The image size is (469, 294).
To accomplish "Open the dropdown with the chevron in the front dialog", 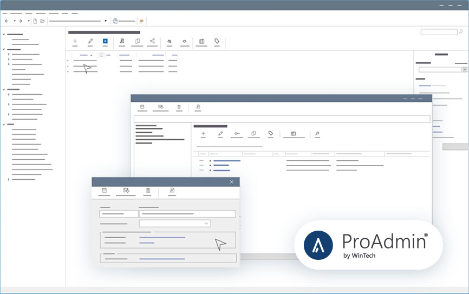I will (x=175, y=224).
